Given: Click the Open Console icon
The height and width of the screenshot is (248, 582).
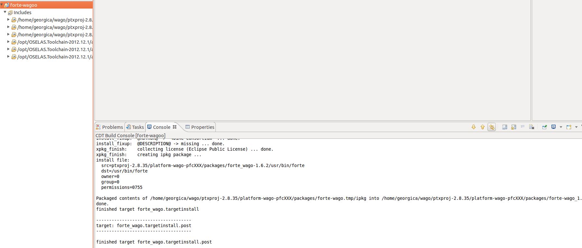Looking at the screenshot, I should point(568,127).
